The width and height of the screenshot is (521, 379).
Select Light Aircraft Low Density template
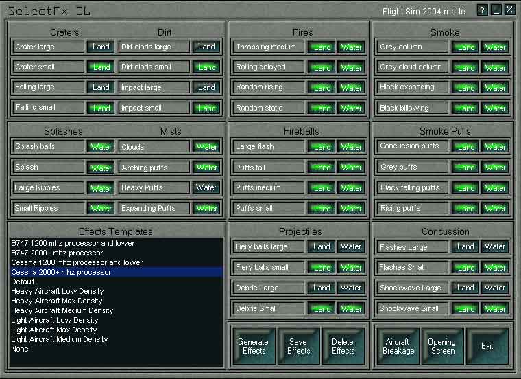117,320
